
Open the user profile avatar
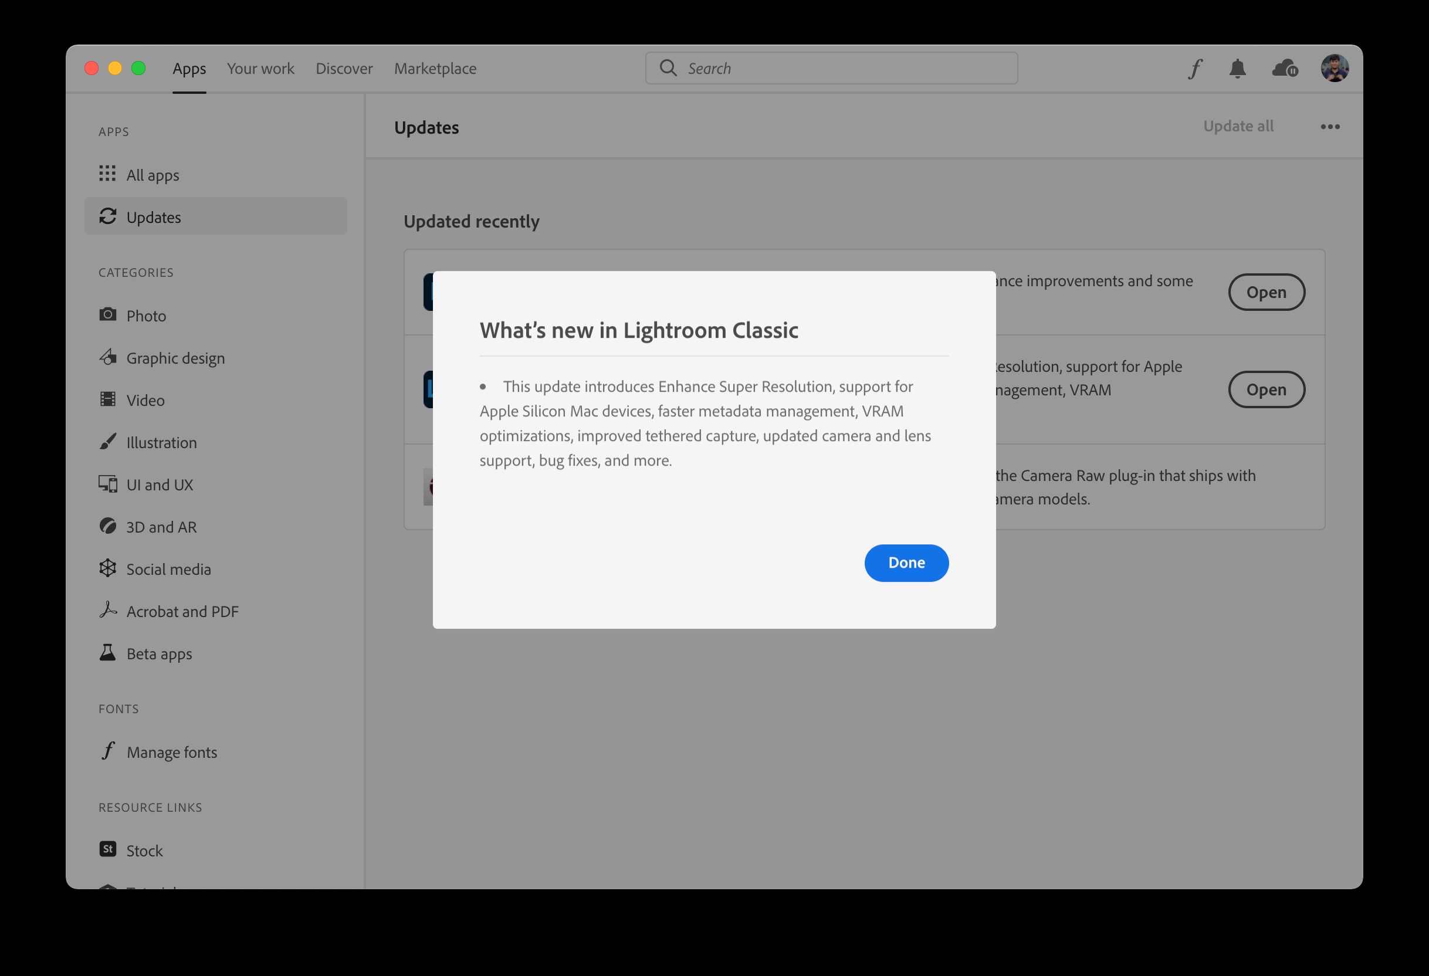[1335, 68]
